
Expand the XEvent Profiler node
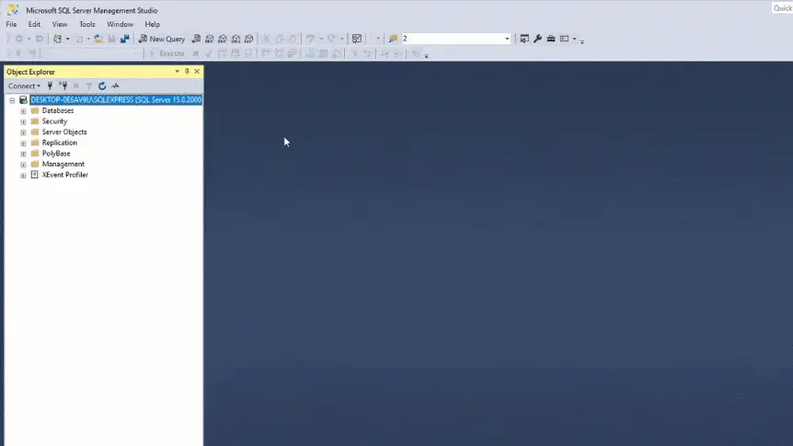(23, 175)
